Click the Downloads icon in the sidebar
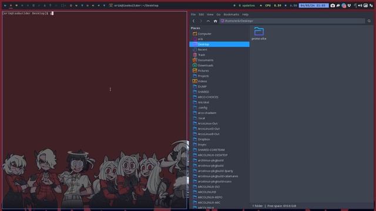 pyautogui.click(x=194, y=65)
